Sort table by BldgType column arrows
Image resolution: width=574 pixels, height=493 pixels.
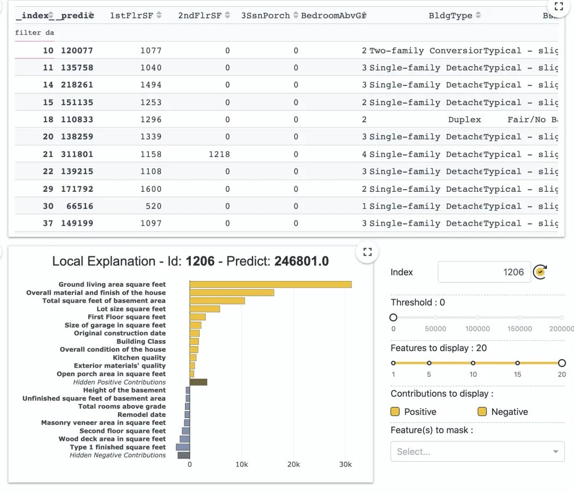(478, 15)
